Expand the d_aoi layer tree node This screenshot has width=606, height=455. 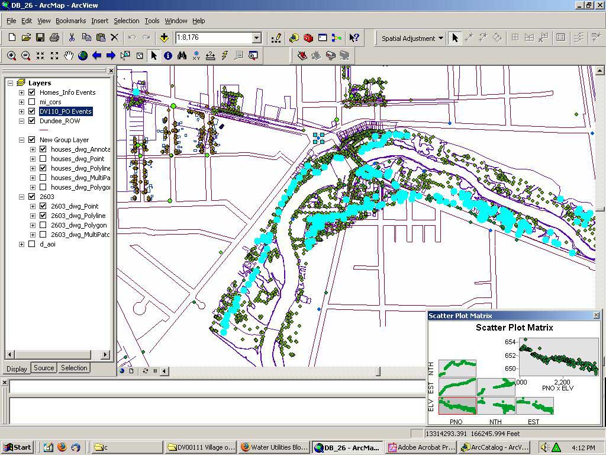22,244
